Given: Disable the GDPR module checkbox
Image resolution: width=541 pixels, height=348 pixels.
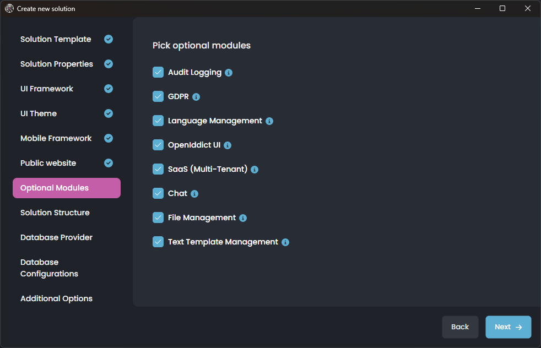Looking at the screenshot, I should click(158, 96).
